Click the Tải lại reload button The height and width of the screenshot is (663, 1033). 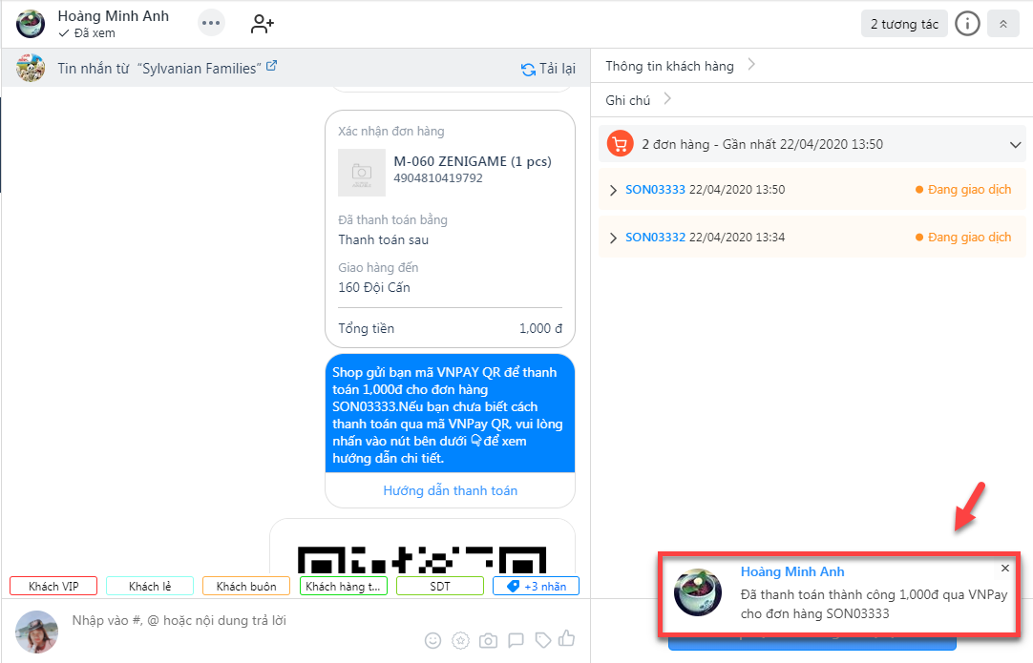click(548, 69)
